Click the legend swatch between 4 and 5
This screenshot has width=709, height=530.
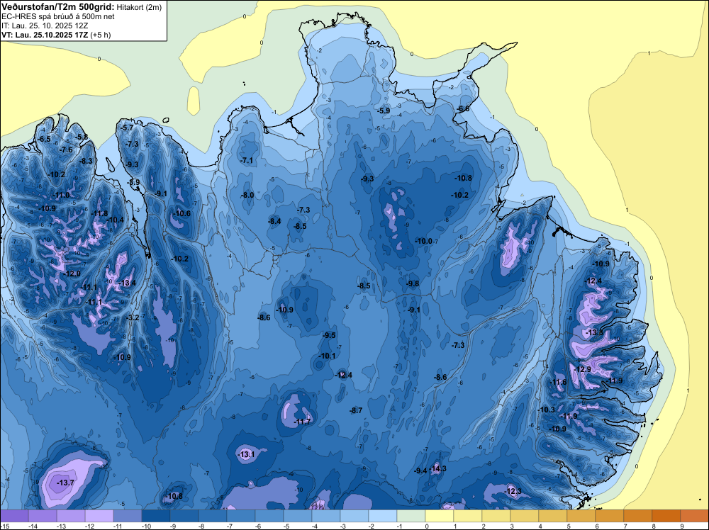(x=552, y=516)
